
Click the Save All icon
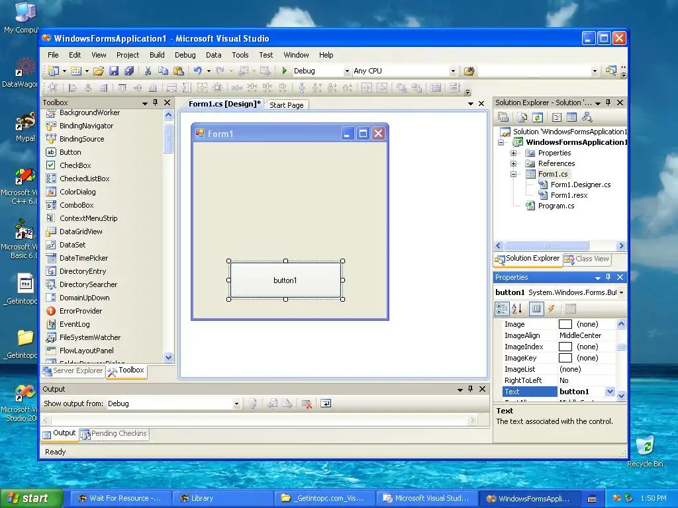pyautogui.click(x=129, y=71)
